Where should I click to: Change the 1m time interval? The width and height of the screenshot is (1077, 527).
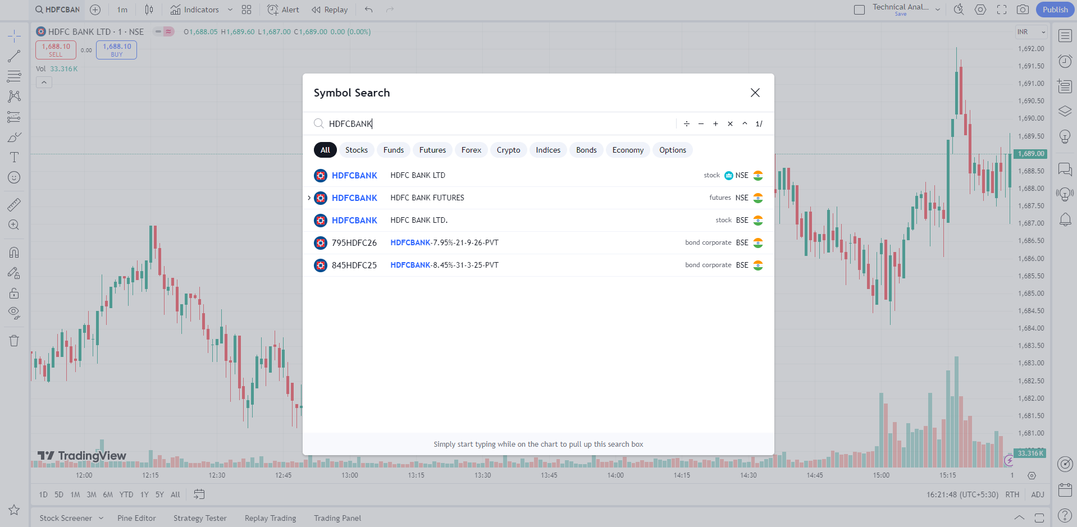click(122, 10)
